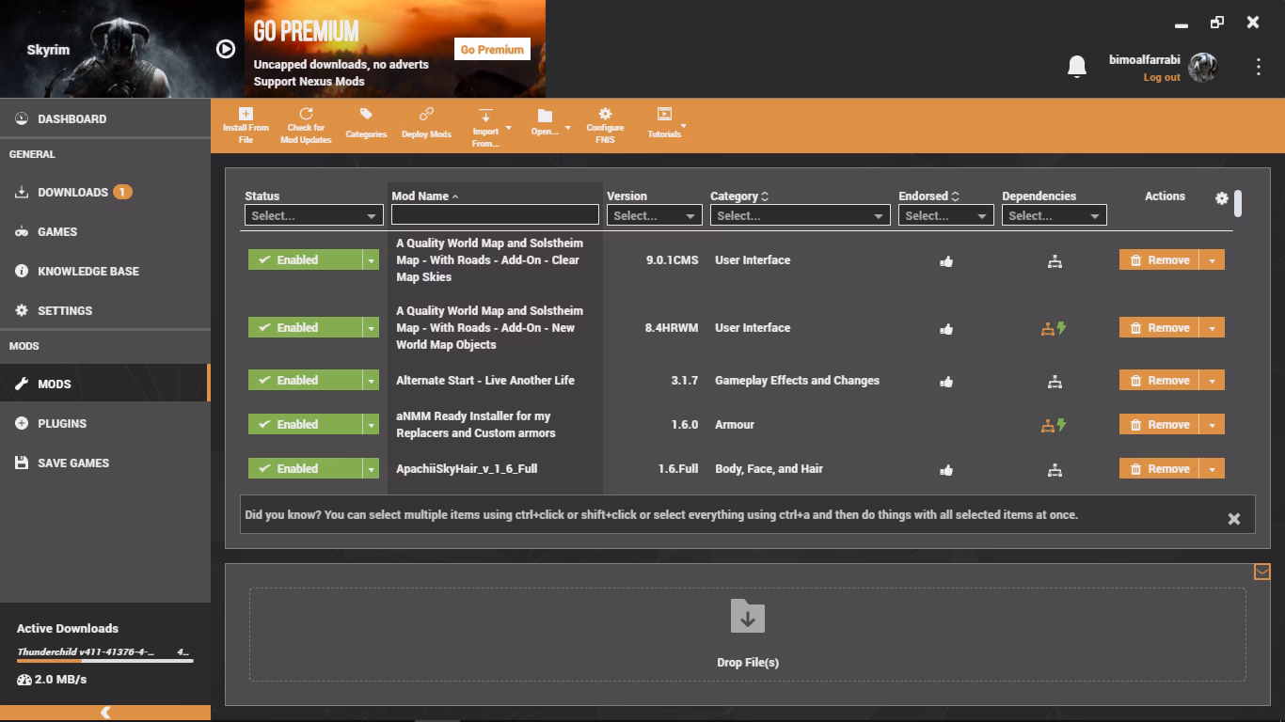Click endorse icon for New World Map Objects

coord(946,329)
